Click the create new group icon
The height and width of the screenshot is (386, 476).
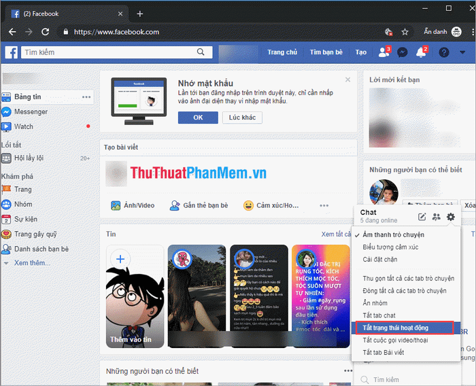click(436, 217)
